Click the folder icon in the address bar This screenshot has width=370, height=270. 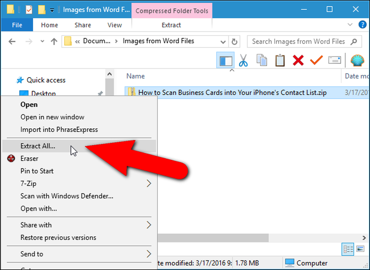68,41
